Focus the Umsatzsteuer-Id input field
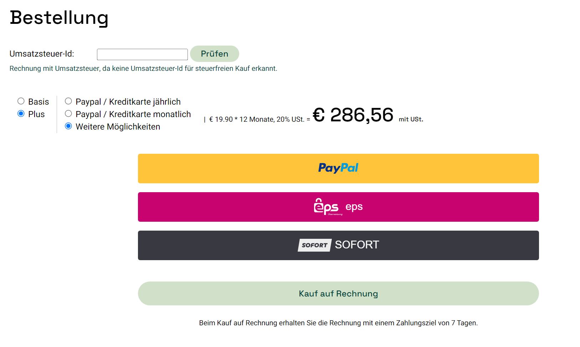 pos(142,54)
